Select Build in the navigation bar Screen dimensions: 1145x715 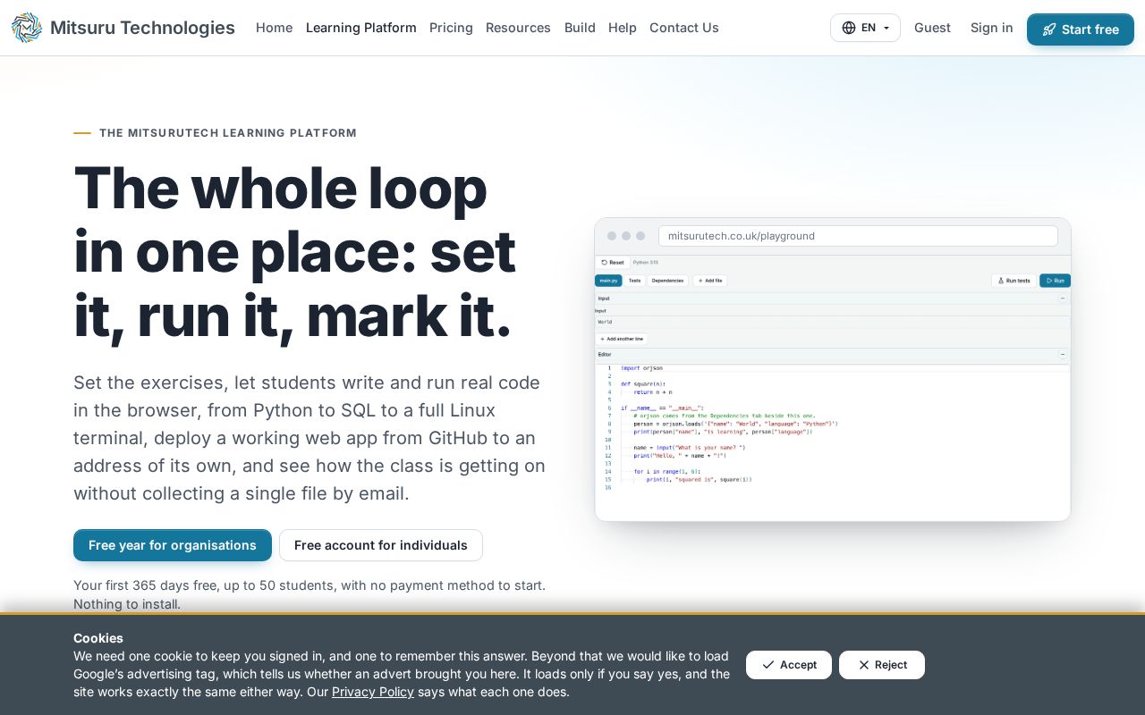(580, 28)
